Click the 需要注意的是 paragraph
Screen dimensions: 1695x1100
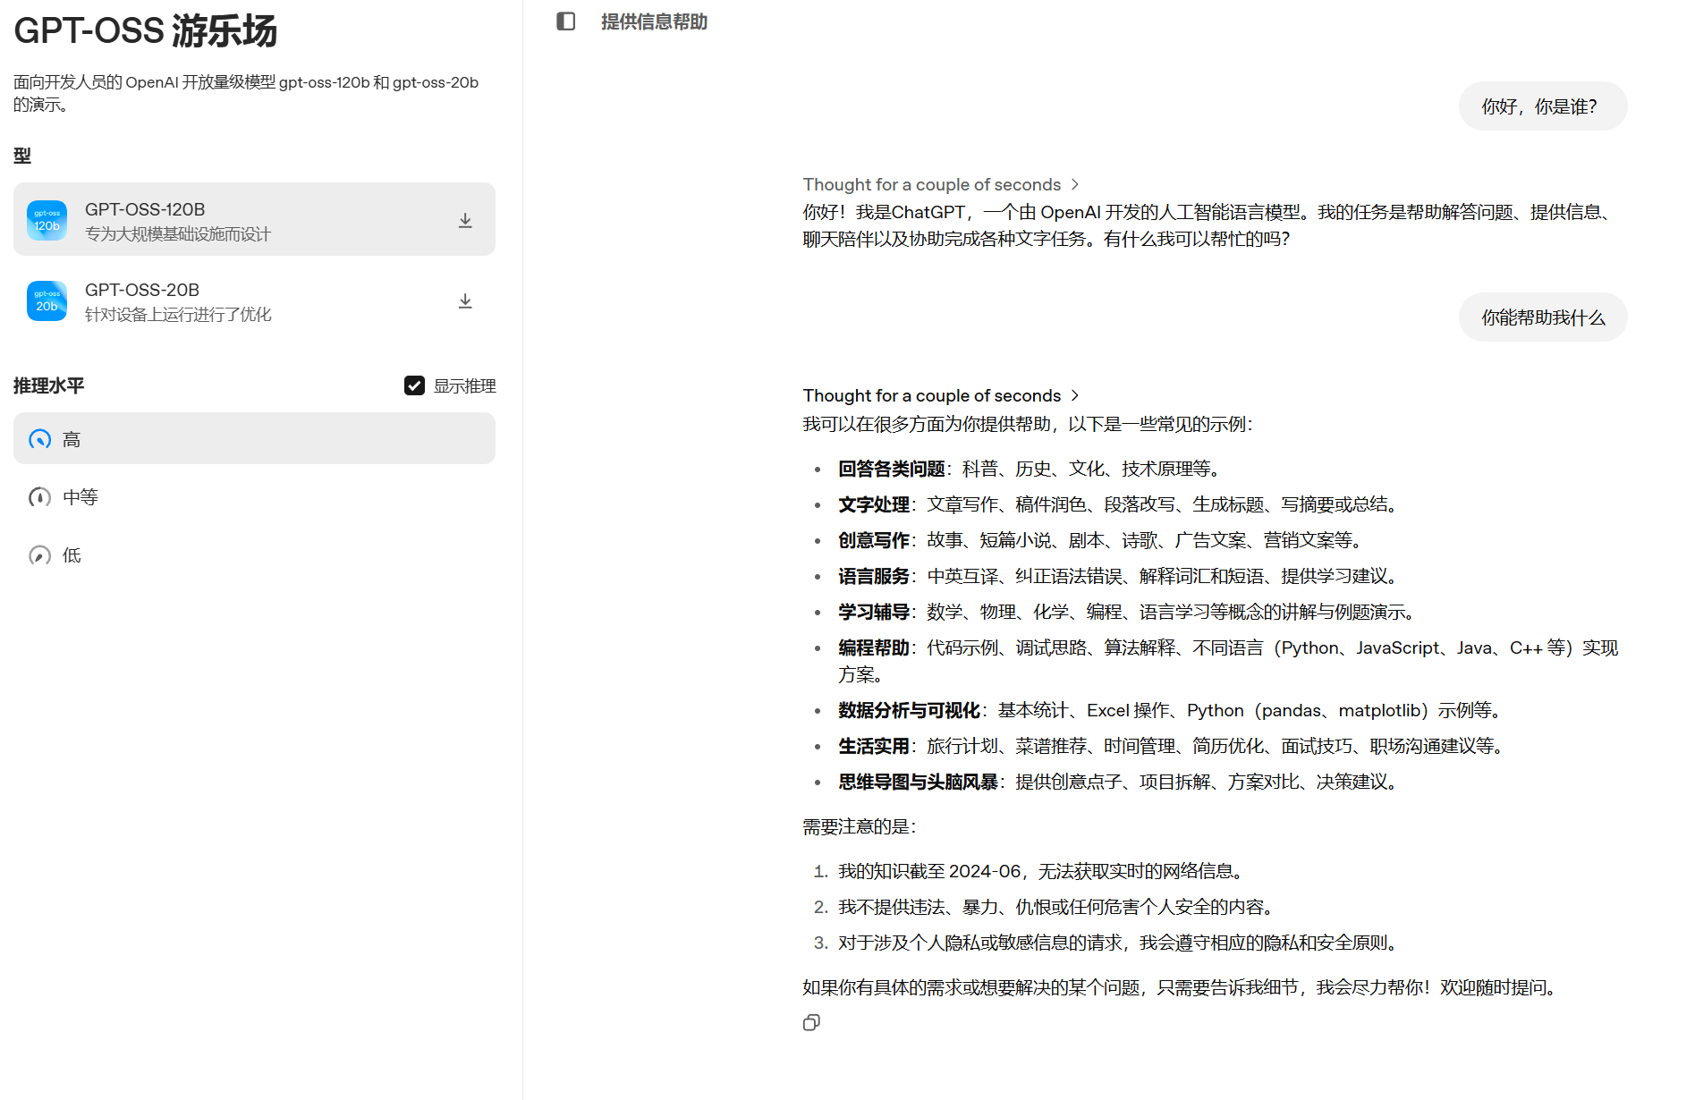point(860,826)
